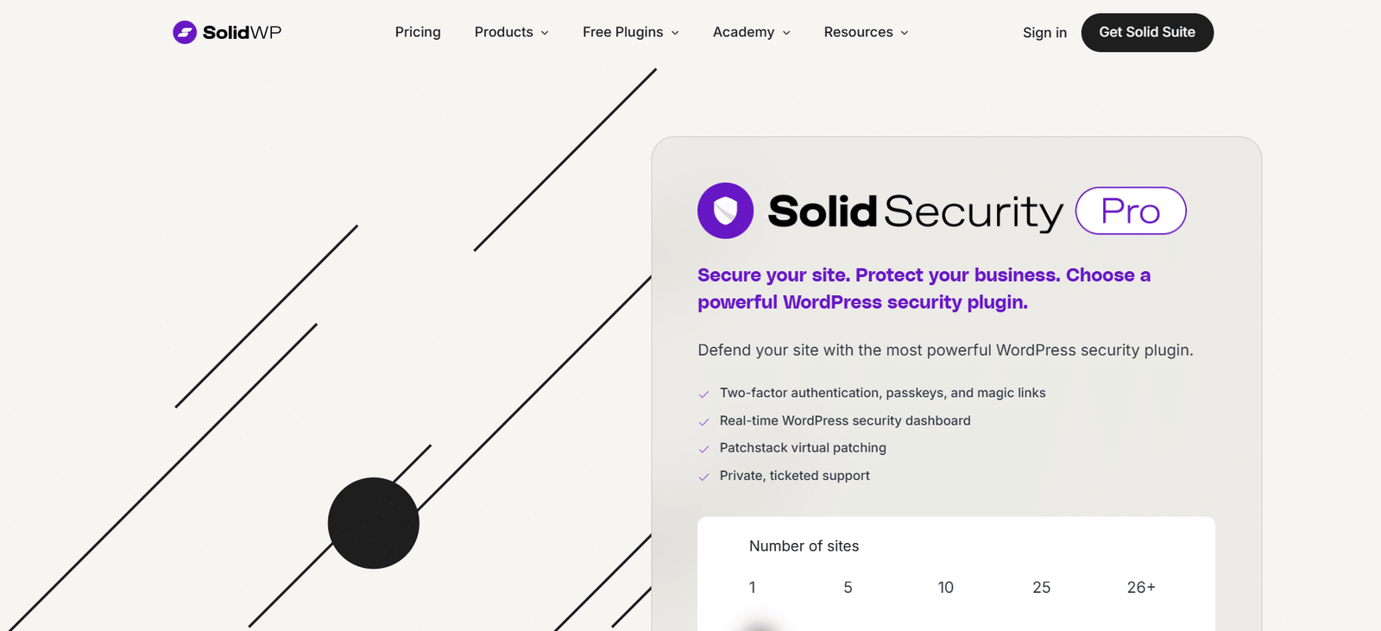Expand the Products dropdown menu
This screenshot has width=1381, height=631.
511,33
